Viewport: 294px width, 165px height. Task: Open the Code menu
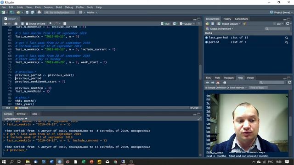[20, 7]
